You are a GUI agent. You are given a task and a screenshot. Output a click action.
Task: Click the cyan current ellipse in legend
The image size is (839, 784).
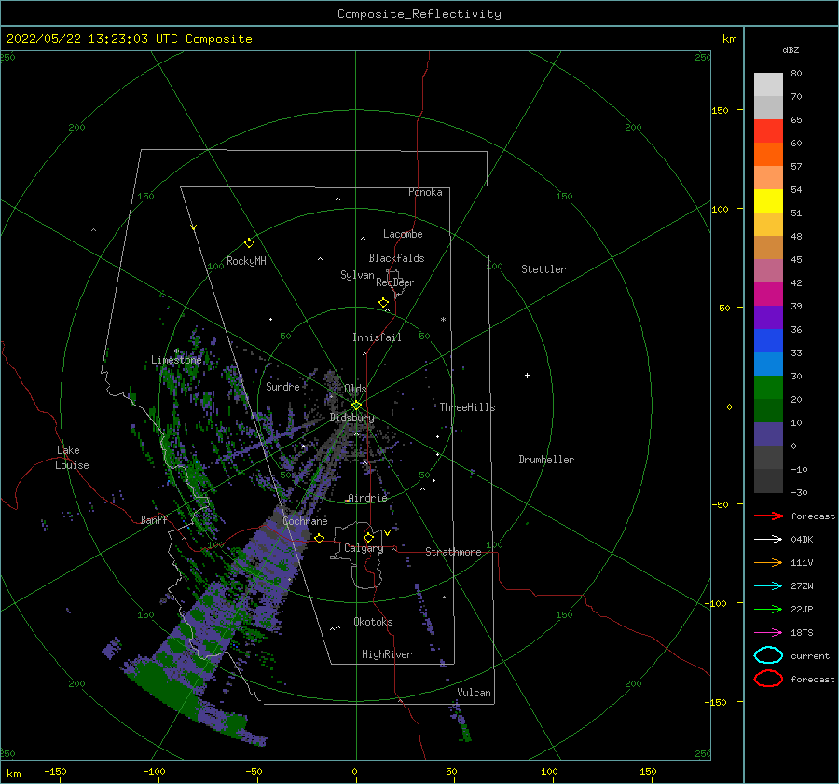(x=768, y=655)
